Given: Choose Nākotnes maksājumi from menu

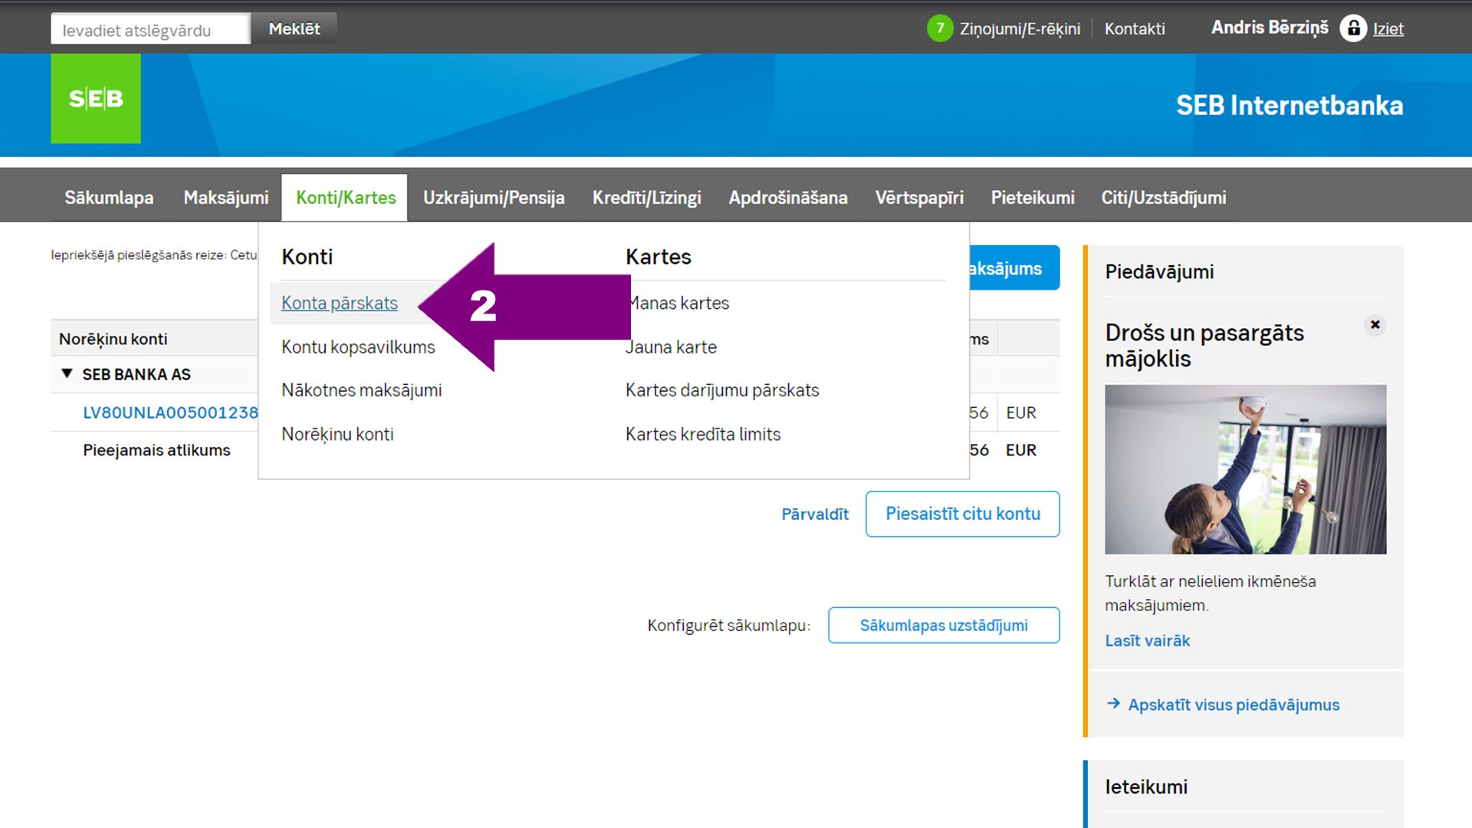Looking at the screenshot, I should (362, 390).
